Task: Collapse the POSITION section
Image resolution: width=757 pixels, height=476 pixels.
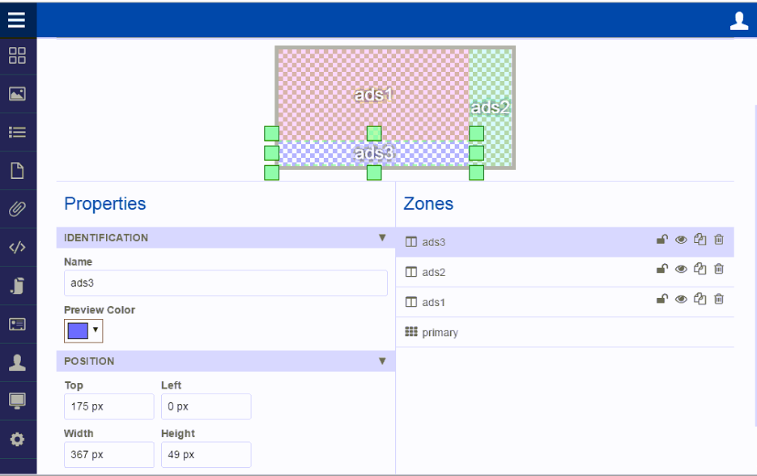Action: pyautogui.click(x=382, y=361)
